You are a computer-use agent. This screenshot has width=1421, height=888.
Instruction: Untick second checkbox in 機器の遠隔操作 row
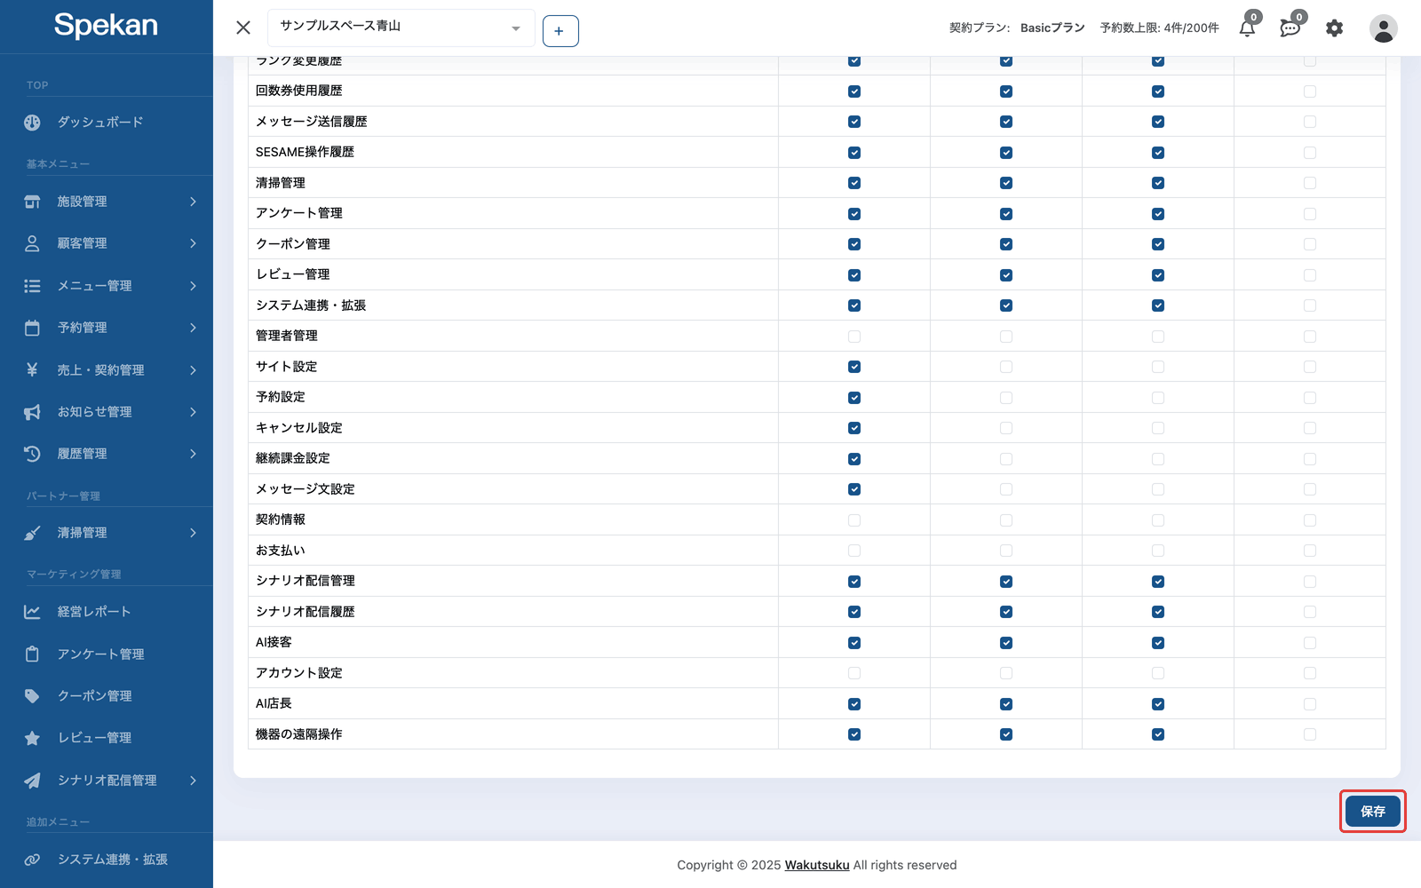(1006, 734)
